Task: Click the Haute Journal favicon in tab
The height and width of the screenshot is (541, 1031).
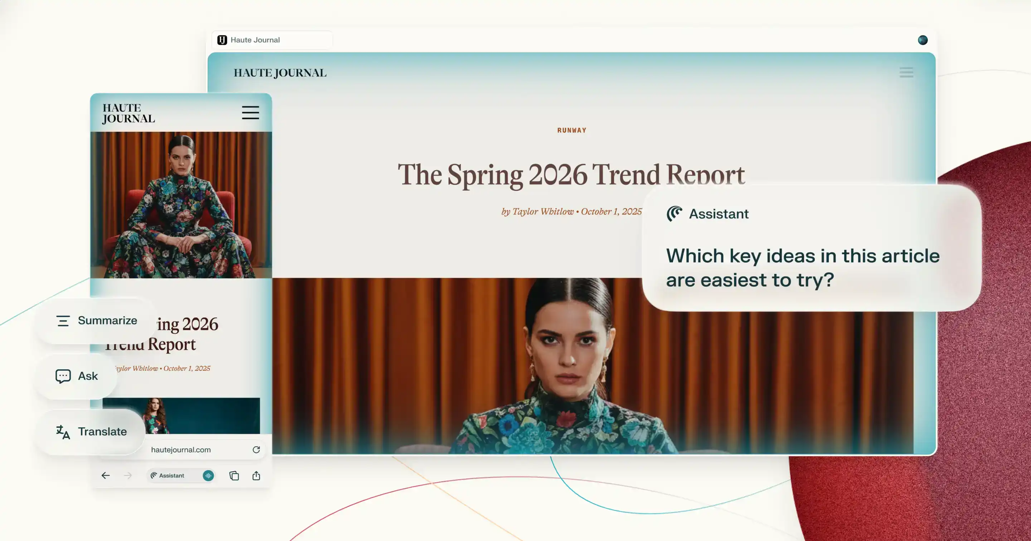Action: [222, 40]
